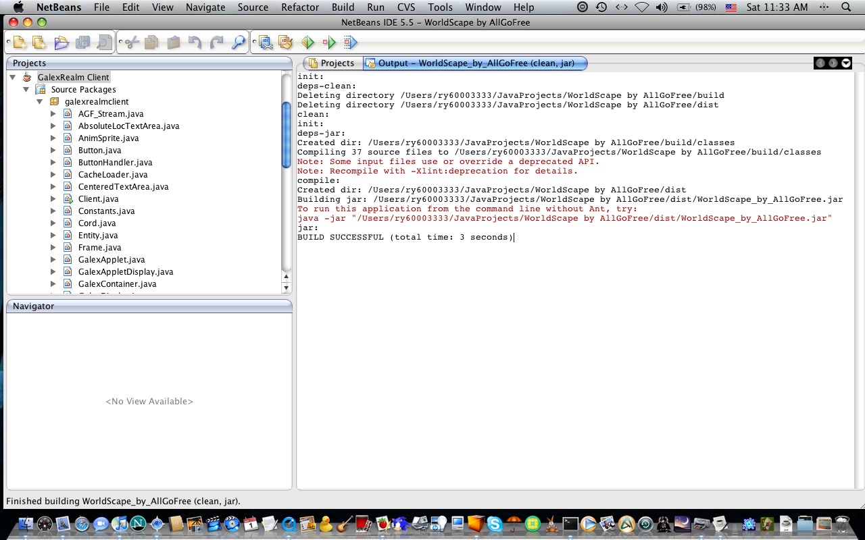Select Frame.java in the tree
This screenshot has width=865, height=540.
(x=99, y=248)
